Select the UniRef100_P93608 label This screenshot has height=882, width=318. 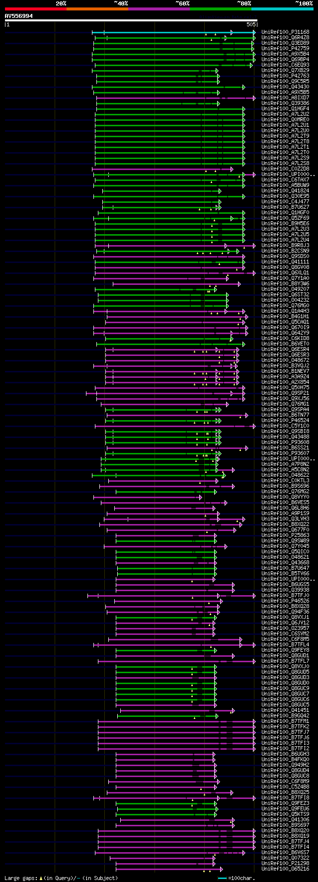coord(285,442)
